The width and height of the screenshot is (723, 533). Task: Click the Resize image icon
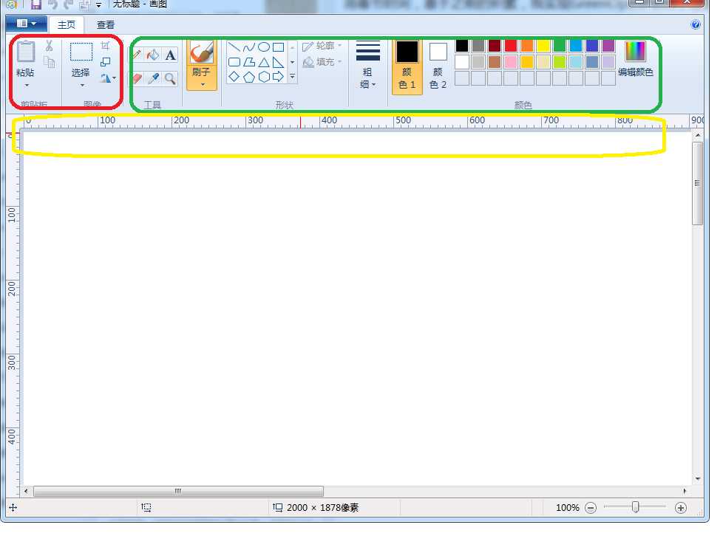(x=106, y=62)
